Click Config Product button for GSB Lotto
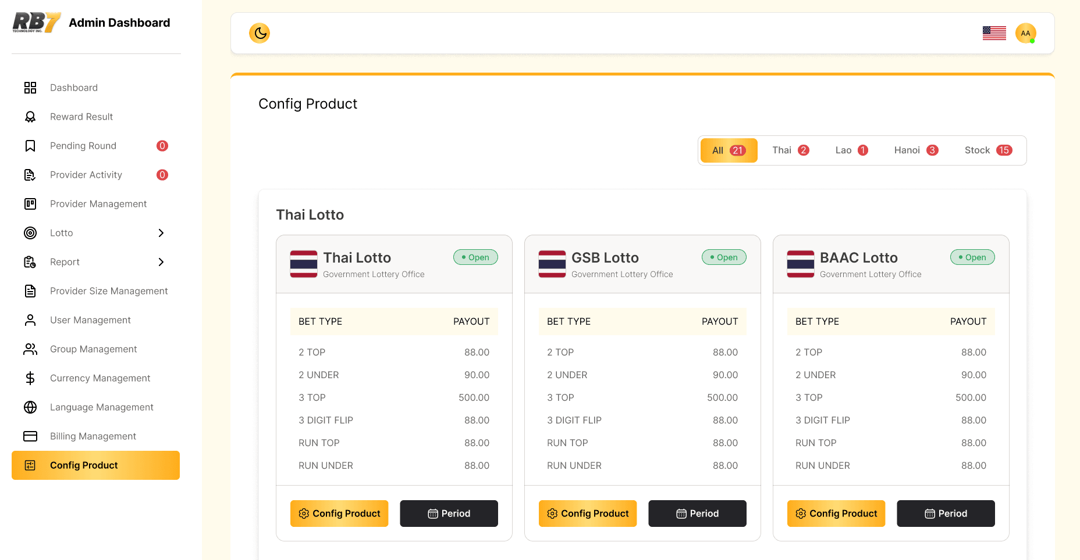This screenshot has width=1080, height=560. coord(588,514)
